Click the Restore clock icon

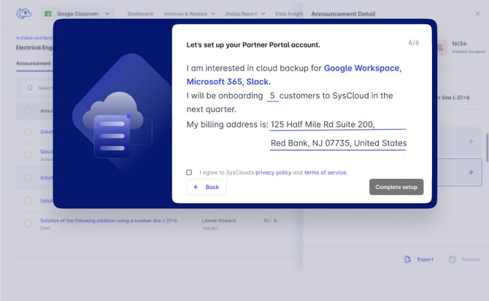tap(453, 259)
